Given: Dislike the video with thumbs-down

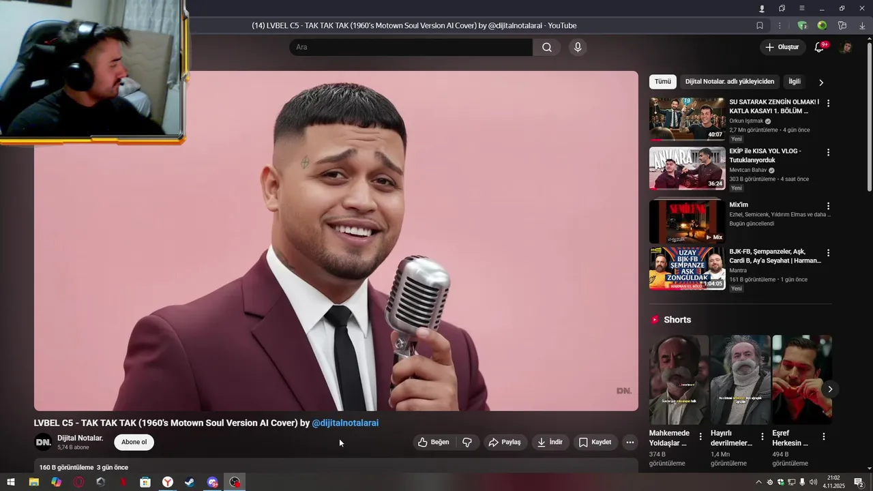Looking at the screenshot, I should pos(467,442).
